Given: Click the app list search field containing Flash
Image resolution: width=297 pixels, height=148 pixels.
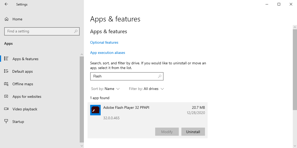Looking at the screenshot, I should 127,76.
